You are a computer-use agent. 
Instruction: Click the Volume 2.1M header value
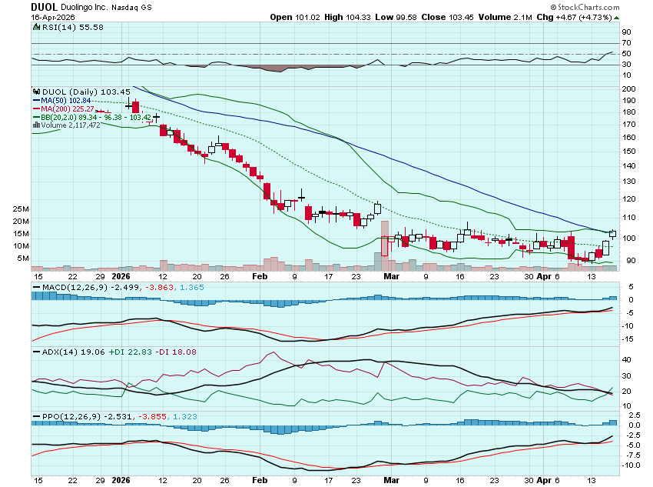click(x=514, y=17)
